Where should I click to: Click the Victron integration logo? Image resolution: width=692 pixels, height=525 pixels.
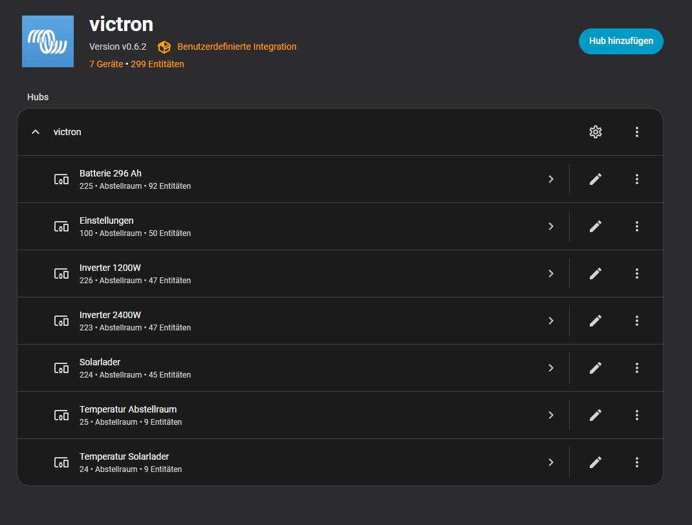pyautogui.click(x=48, y=41)
